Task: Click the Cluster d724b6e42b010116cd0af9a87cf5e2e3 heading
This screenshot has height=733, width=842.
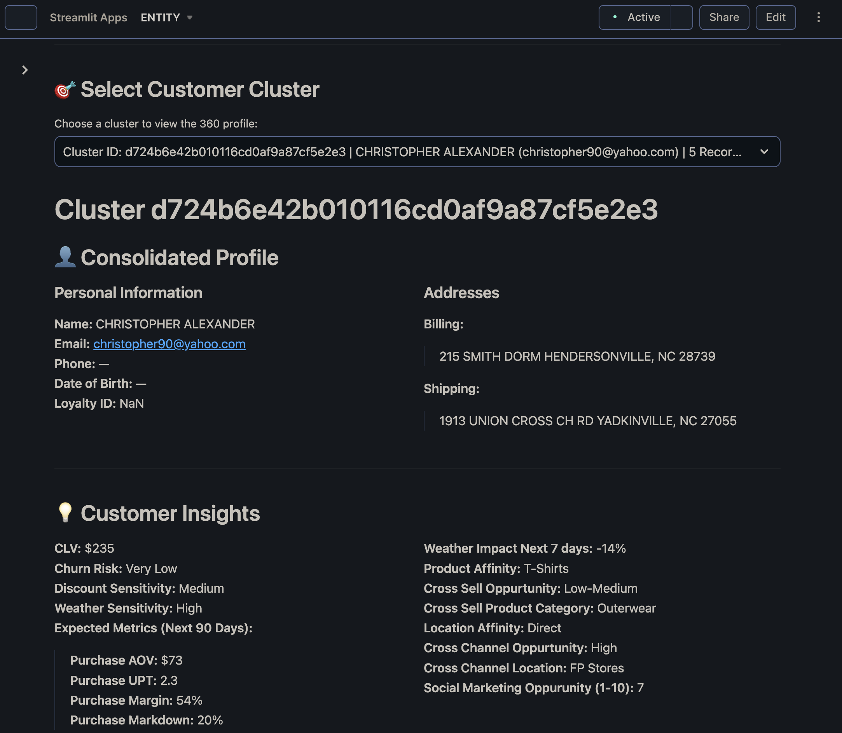Action: point(356,210)
